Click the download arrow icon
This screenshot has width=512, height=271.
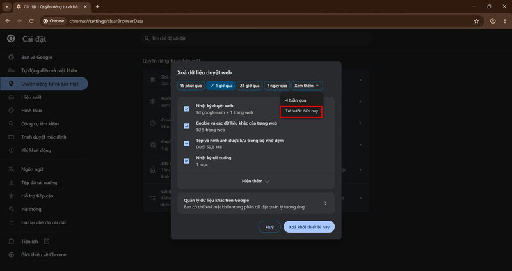pos(12,183)
